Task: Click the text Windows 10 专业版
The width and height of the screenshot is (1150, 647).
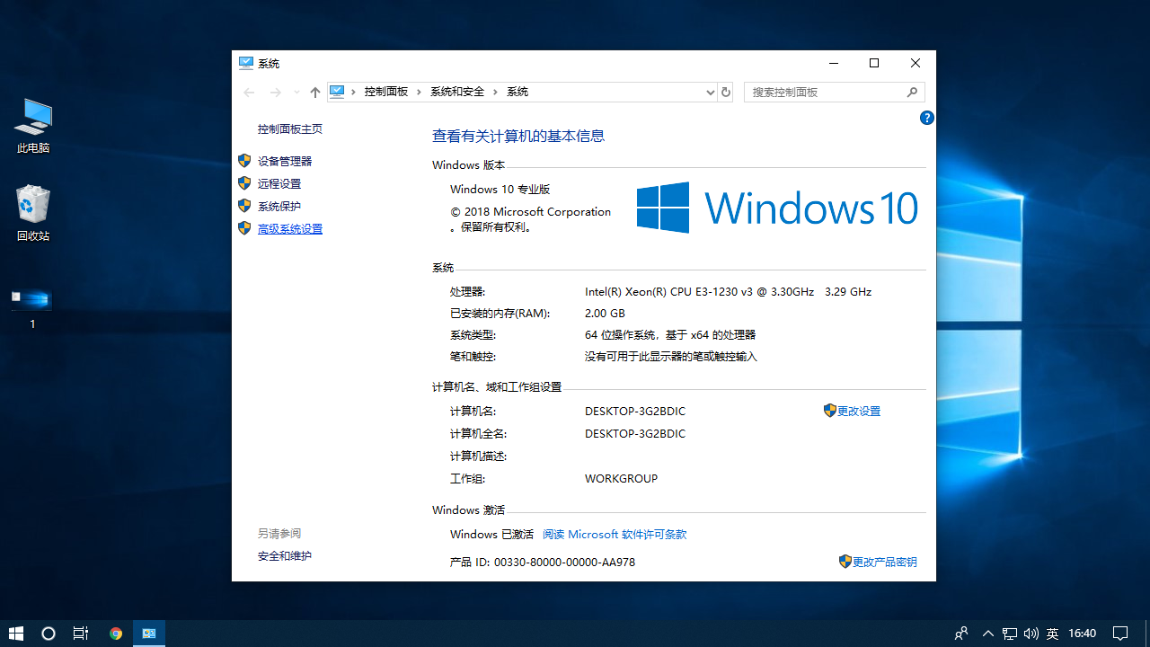Action: (x=500, y=190)
